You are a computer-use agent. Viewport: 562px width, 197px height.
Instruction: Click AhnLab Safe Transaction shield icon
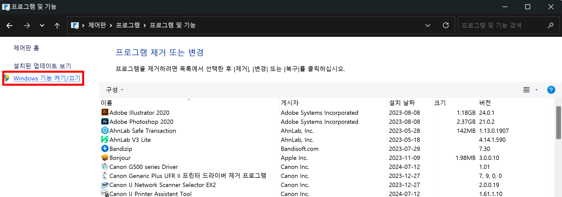105,130
